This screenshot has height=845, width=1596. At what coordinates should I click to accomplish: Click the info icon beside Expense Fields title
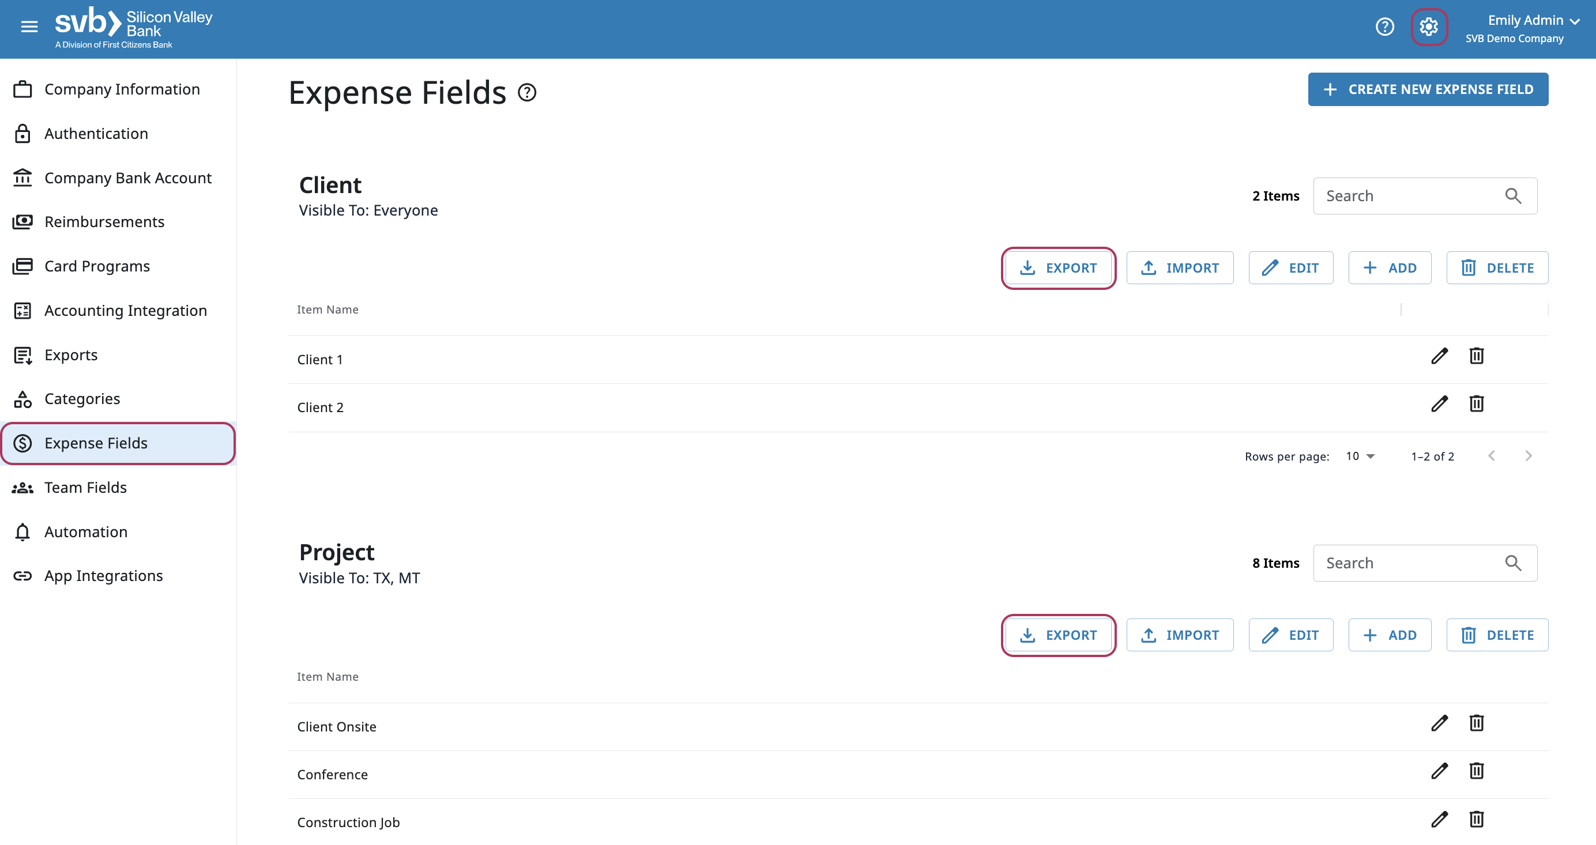coord(527,93)
